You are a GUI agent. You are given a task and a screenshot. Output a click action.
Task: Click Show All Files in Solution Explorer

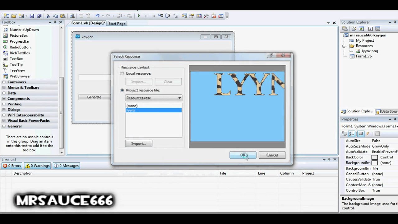click(x=354, y=29)
